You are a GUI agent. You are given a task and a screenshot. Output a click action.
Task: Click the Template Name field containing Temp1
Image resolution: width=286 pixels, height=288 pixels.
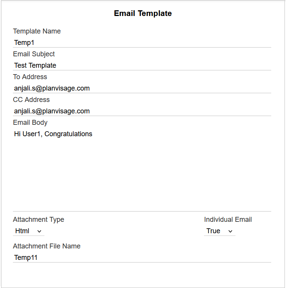pos(142,43)
